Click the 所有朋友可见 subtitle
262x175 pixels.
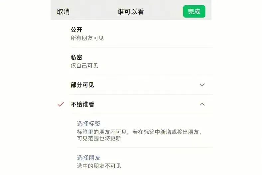click(x=87, y=38)
